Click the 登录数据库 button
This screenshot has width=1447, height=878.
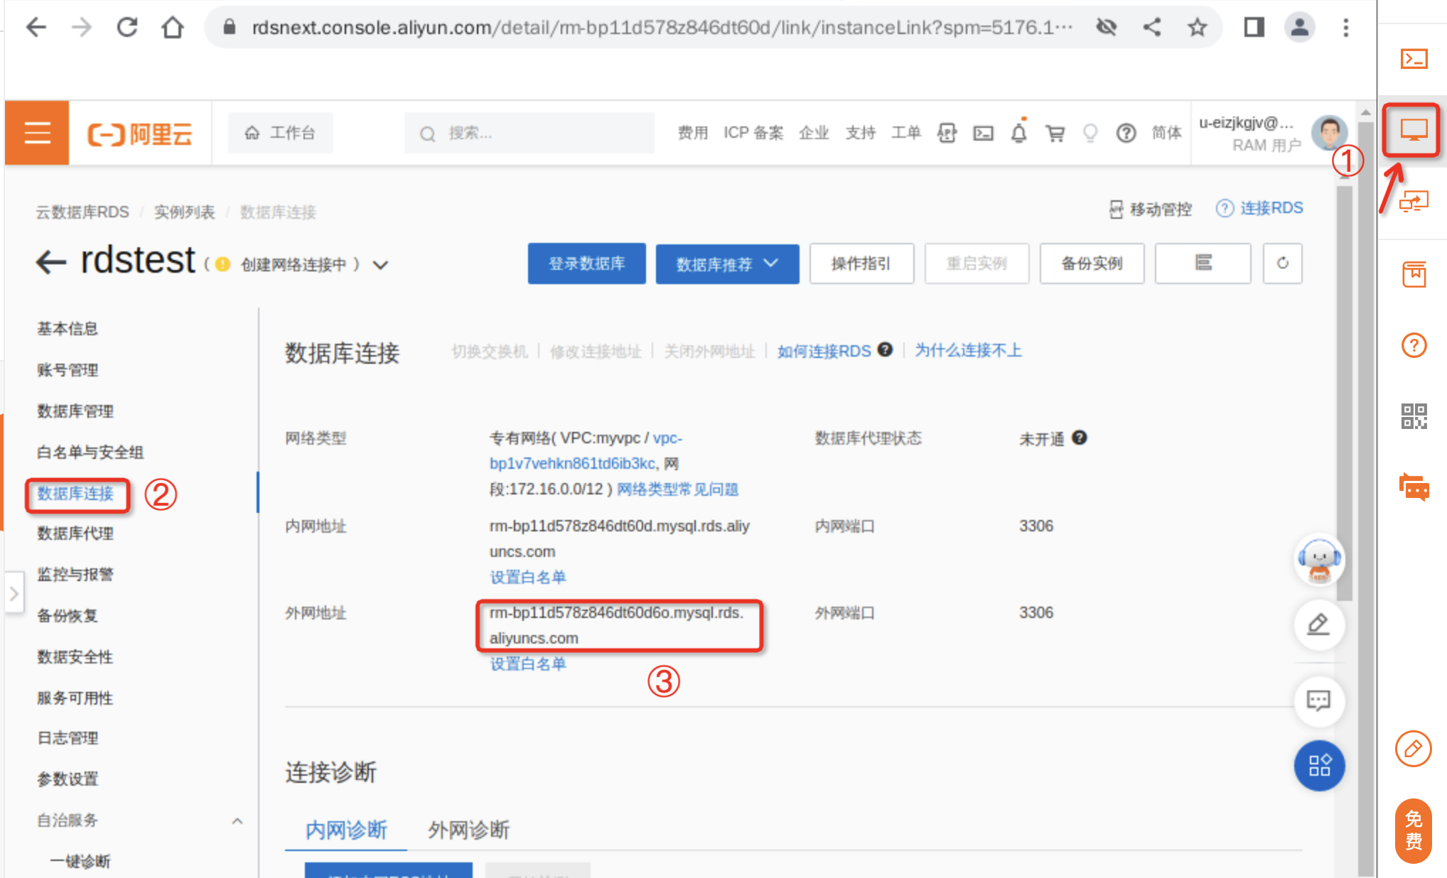coord(586,264)
